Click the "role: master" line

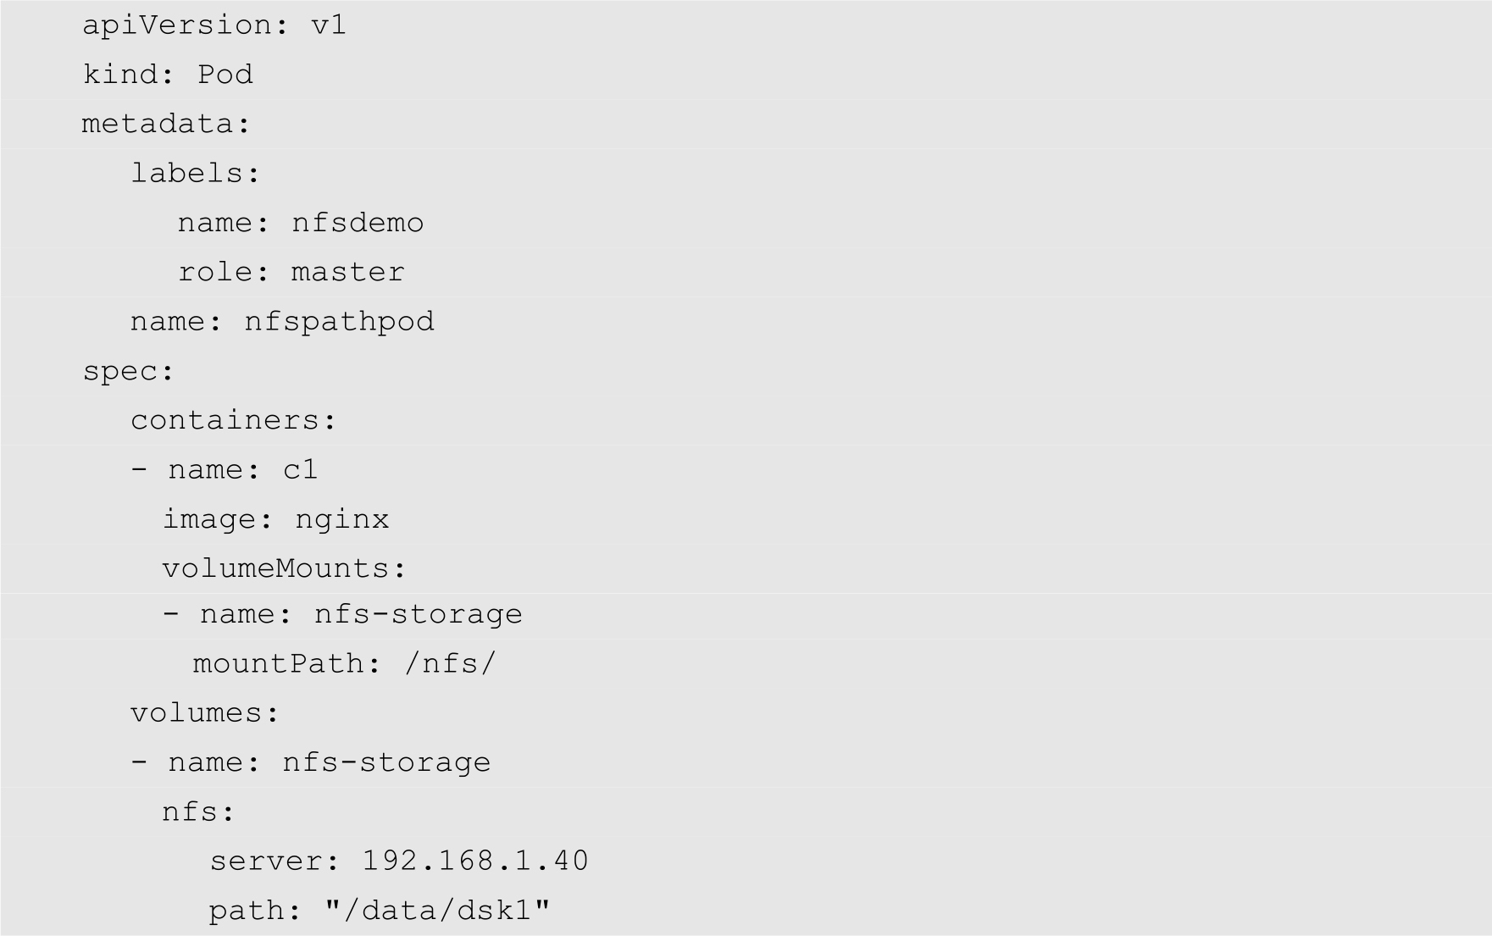coord(291,272)
